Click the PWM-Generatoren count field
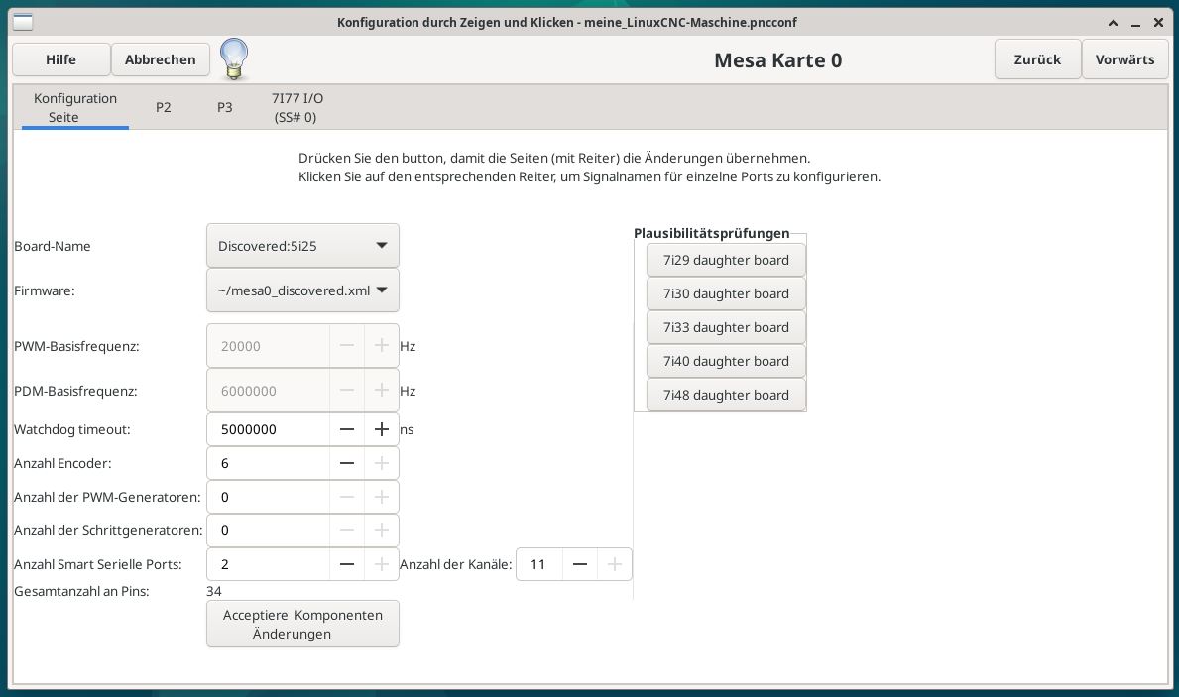This screenshot has height=697, width=1179. click(x=269, y=497)
